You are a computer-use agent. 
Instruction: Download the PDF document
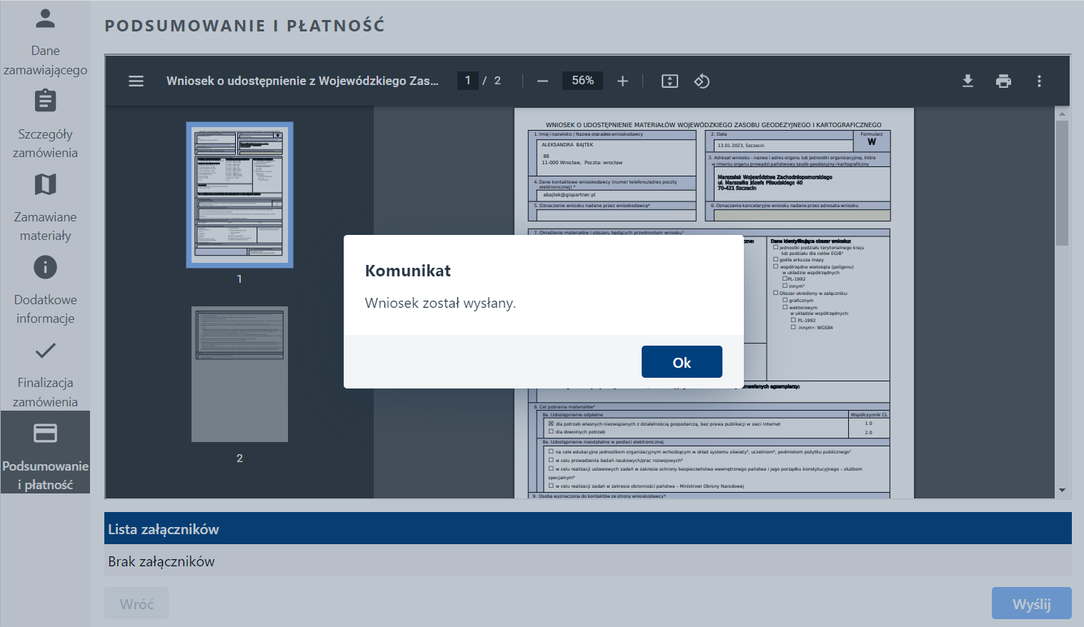(968, 81)
